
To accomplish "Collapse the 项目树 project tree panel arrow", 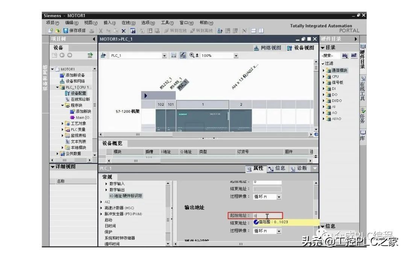I will pos(94,39).
